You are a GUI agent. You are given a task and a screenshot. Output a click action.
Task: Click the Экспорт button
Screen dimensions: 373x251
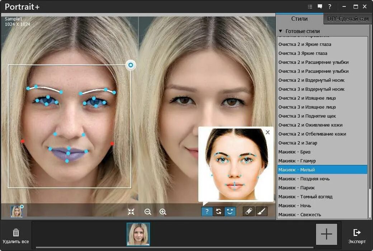357,236
